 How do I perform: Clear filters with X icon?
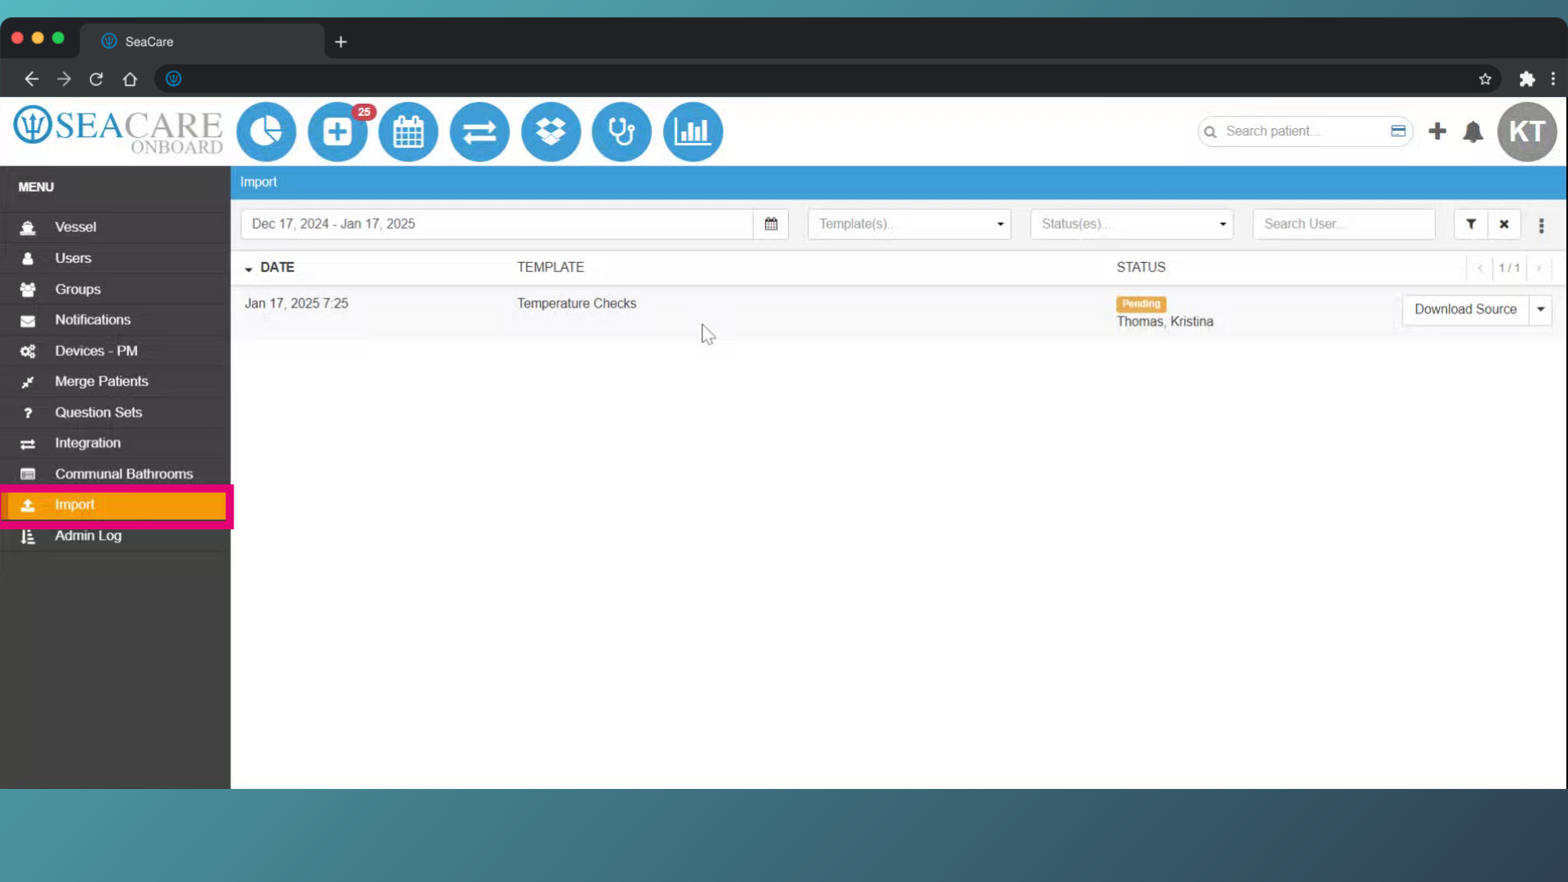tap(1504, 224)
